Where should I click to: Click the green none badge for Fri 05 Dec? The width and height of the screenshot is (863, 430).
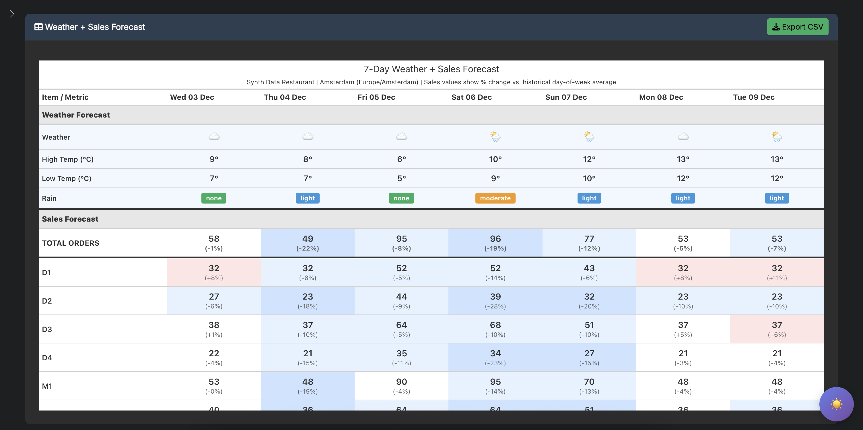tap(401, 198)
